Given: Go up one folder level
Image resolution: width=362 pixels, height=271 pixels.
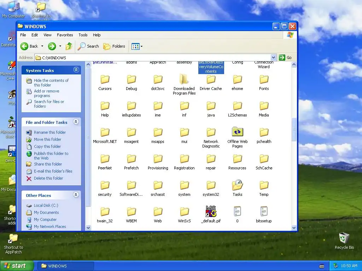Looking at the screenshot, I should coord(69,46).
